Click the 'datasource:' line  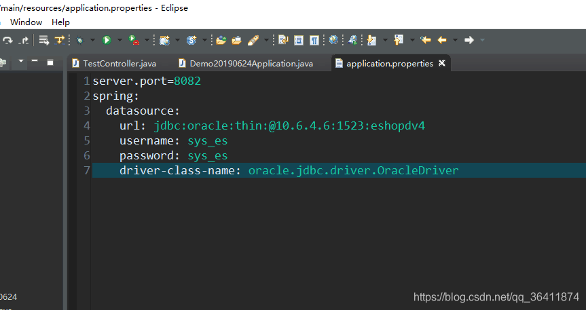tap(143, 111)
